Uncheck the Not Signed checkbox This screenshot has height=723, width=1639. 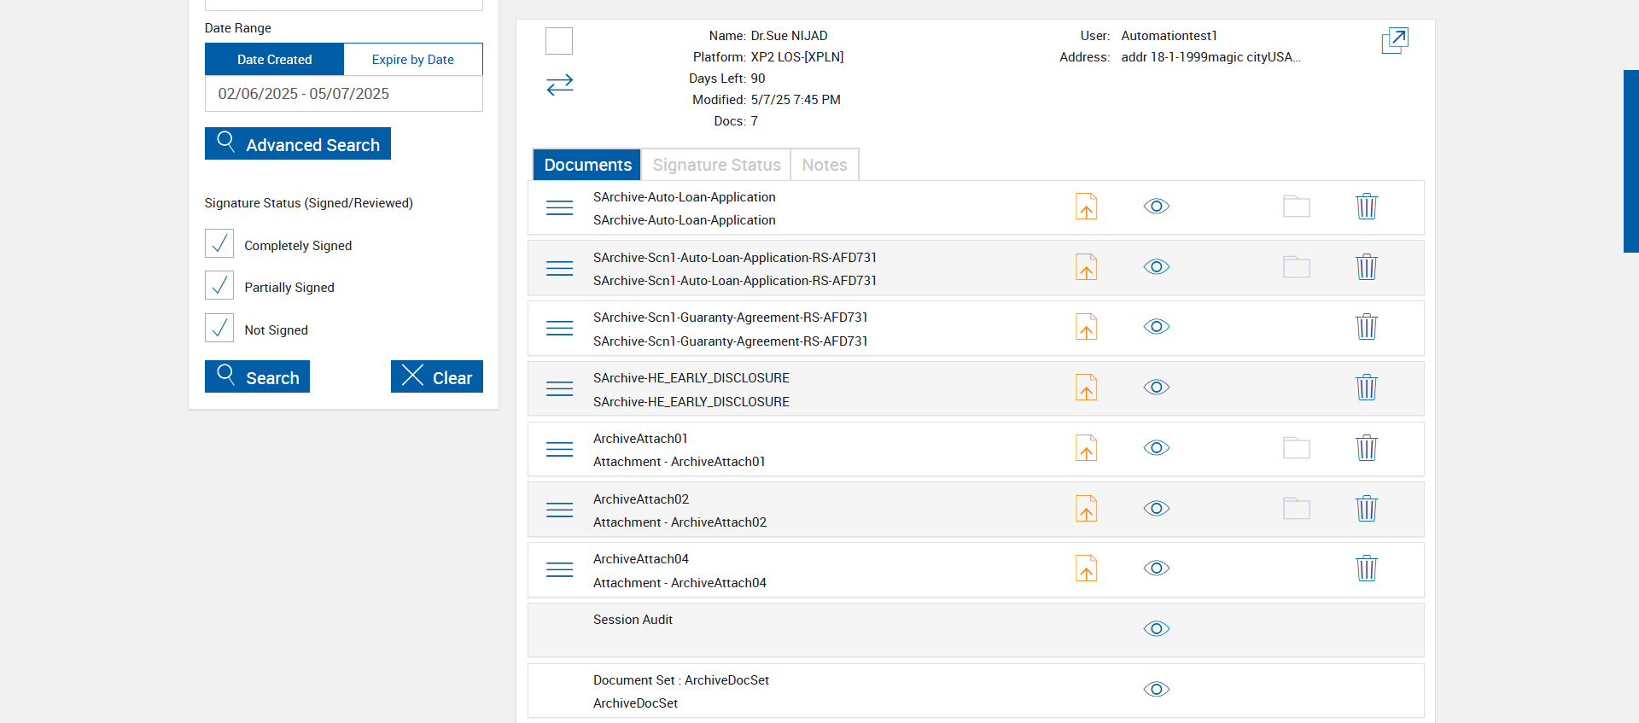tap(219, 328)
